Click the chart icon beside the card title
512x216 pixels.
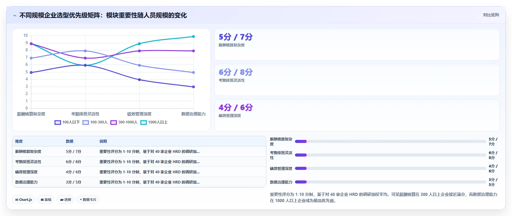(15, 15)
